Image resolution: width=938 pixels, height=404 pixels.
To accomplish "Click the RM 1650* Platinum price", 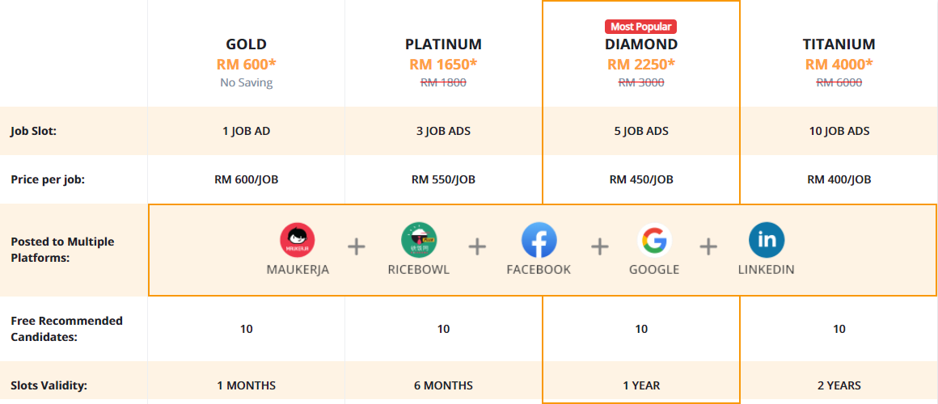I will 443,64.
